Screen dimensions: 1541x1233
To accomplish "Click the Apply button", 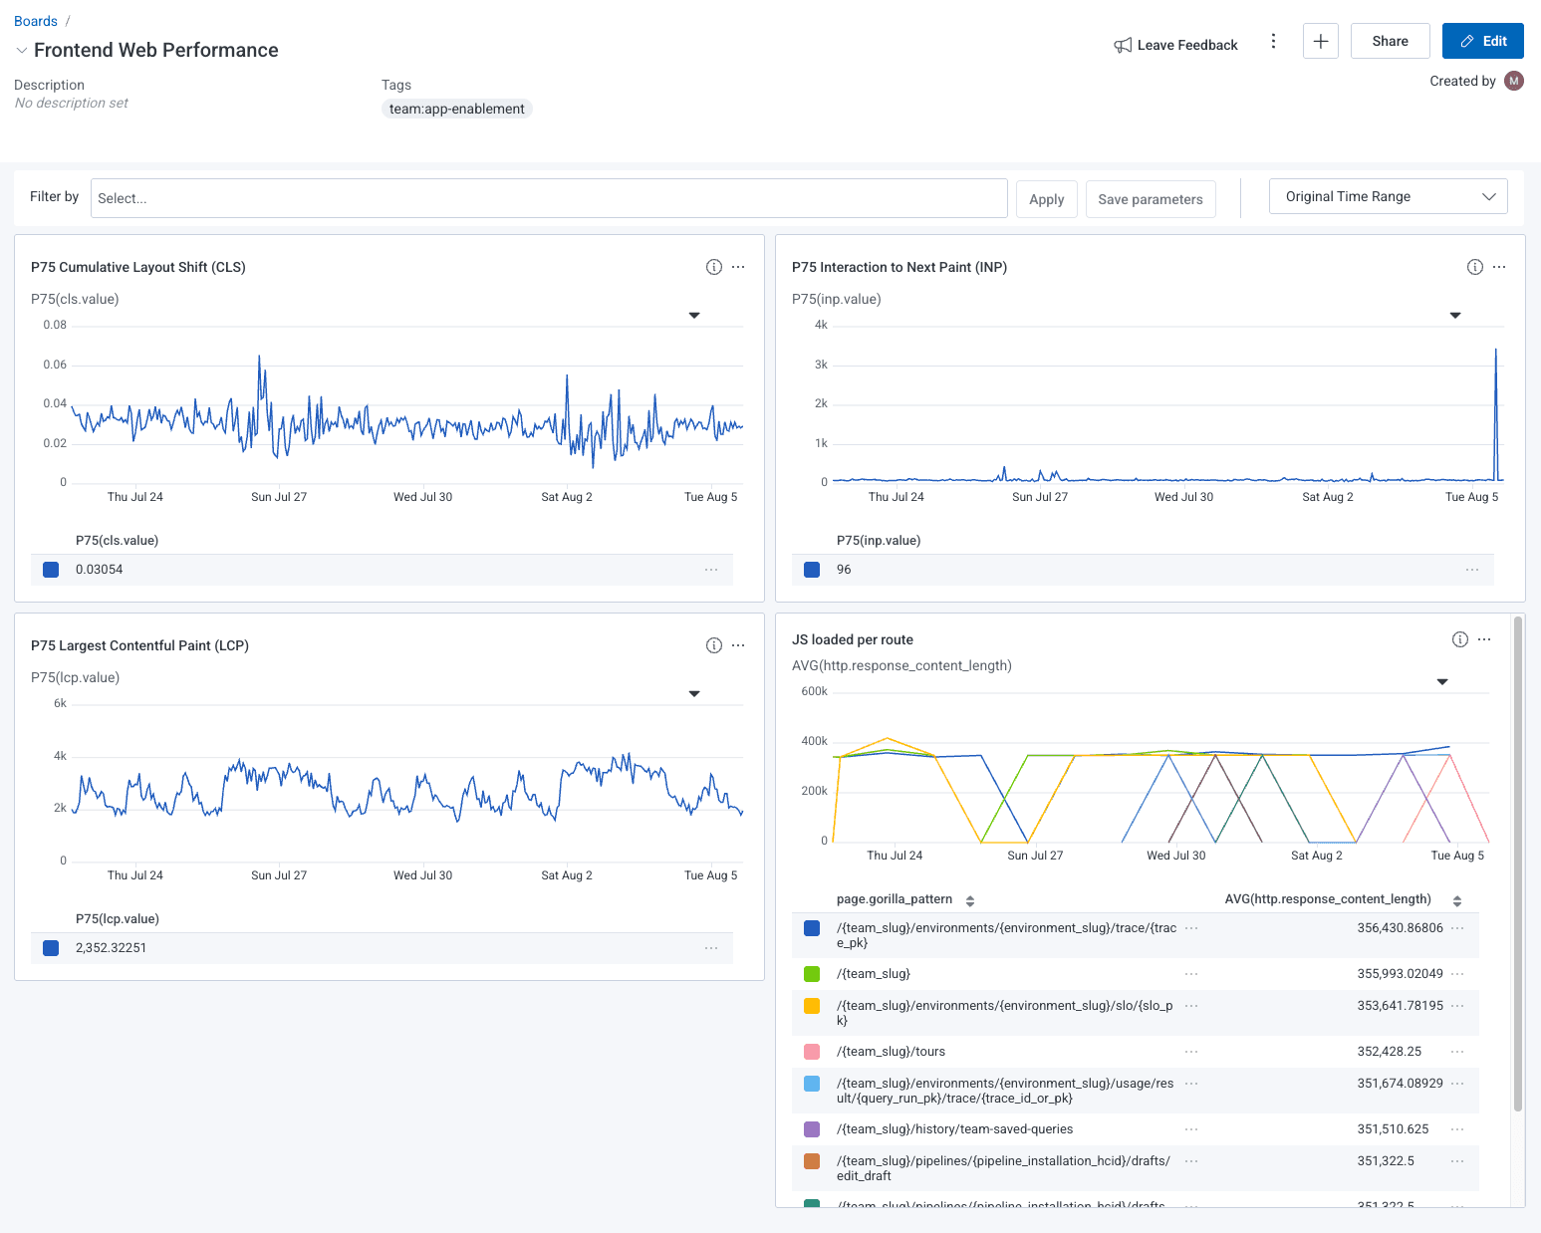I will [x=1046, y=198].
